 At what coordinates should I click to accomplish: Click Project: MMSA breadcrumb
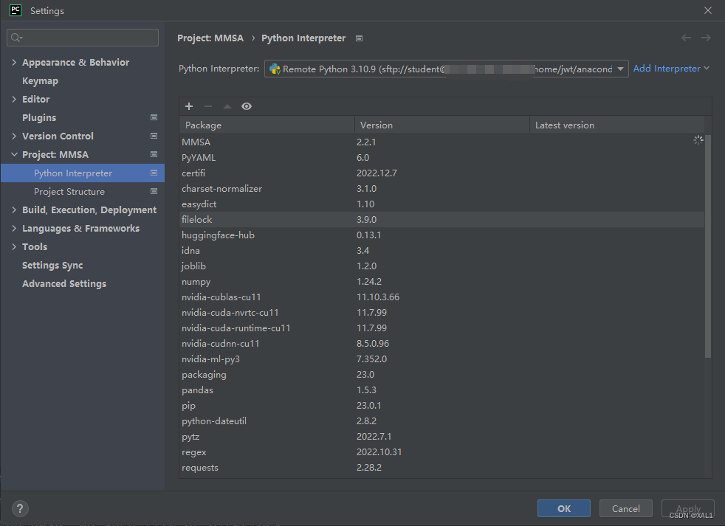210,38
